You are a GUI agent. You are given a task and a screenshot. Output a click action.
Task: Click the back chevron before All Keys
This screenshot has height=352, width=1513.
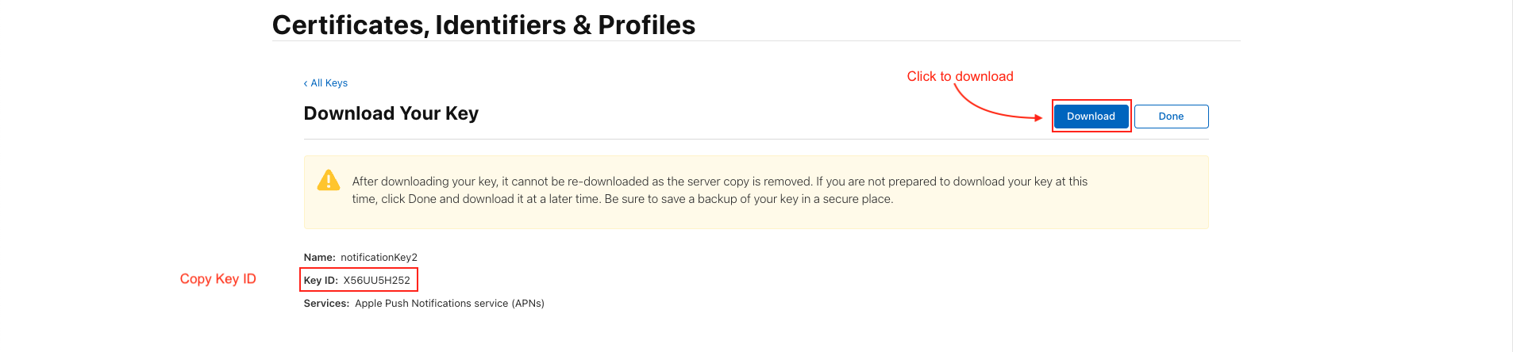306,83
